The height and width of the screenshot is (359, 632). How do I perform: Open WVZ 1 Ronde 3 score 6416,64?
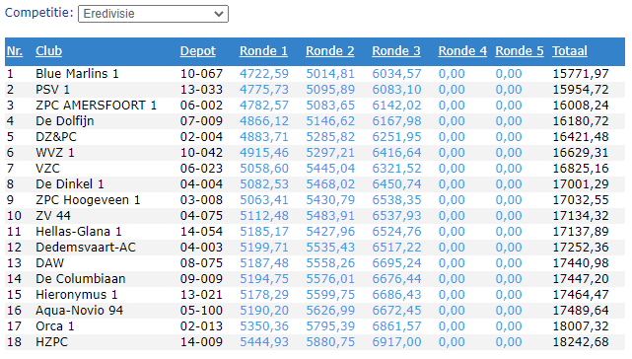396,153
